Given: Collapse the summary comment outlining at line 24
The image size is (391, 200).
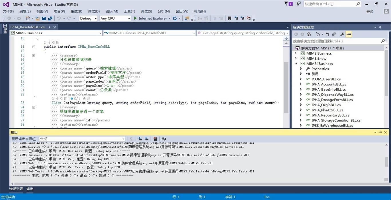Looking at the screenshot, I should [33, 107].
